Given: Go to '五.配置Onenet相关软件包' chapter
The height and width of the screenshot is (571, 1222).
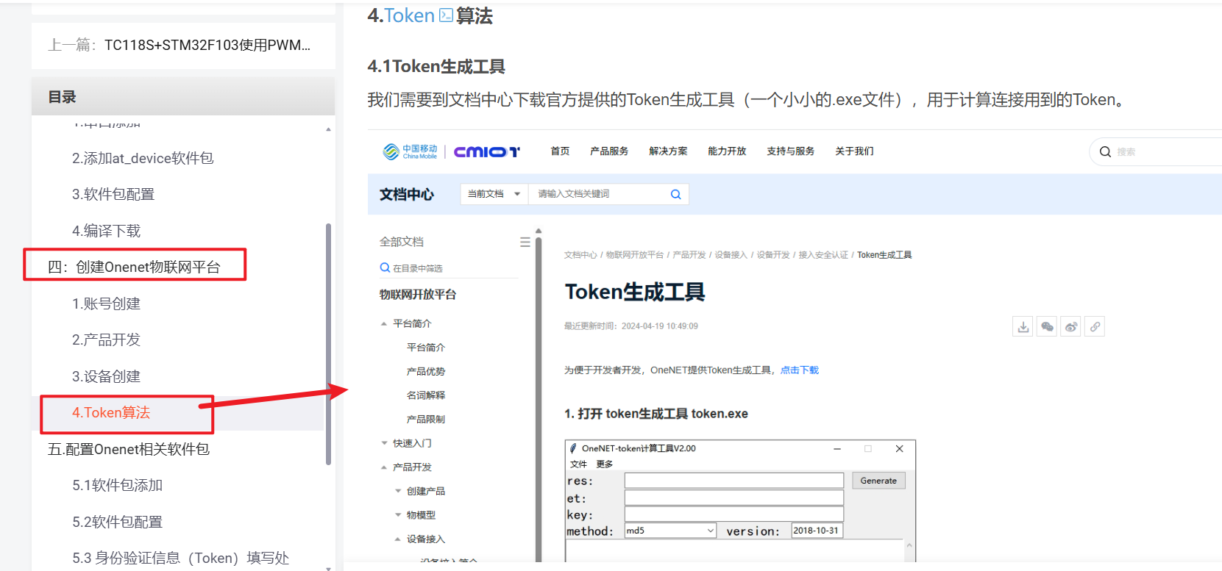Looking at the screenshot, I should (129, 449).
